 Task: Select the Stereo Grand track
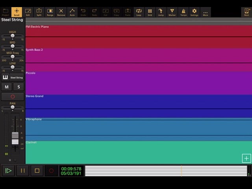click(139, 106)
